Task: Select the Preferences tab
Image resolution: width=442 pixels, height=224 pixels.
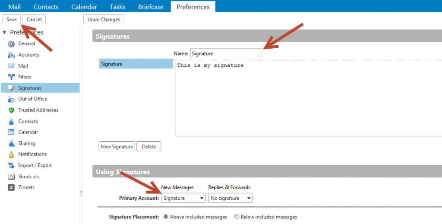Action: click(x=193, y=7)
